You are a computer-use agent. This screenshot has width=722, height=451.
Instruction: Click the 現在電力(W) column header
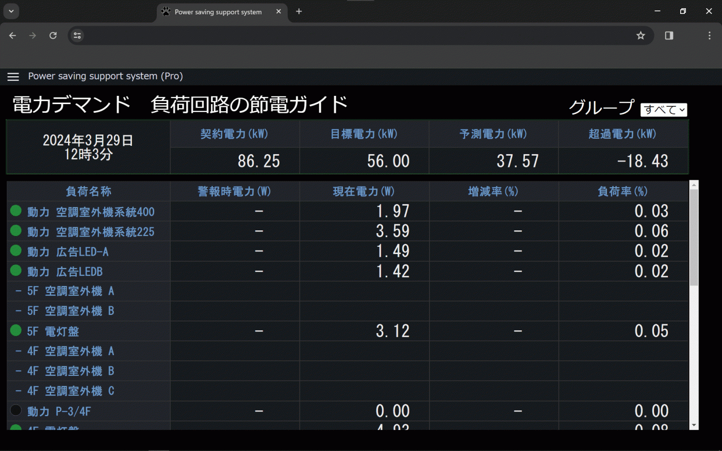click(x=364, y=191)
